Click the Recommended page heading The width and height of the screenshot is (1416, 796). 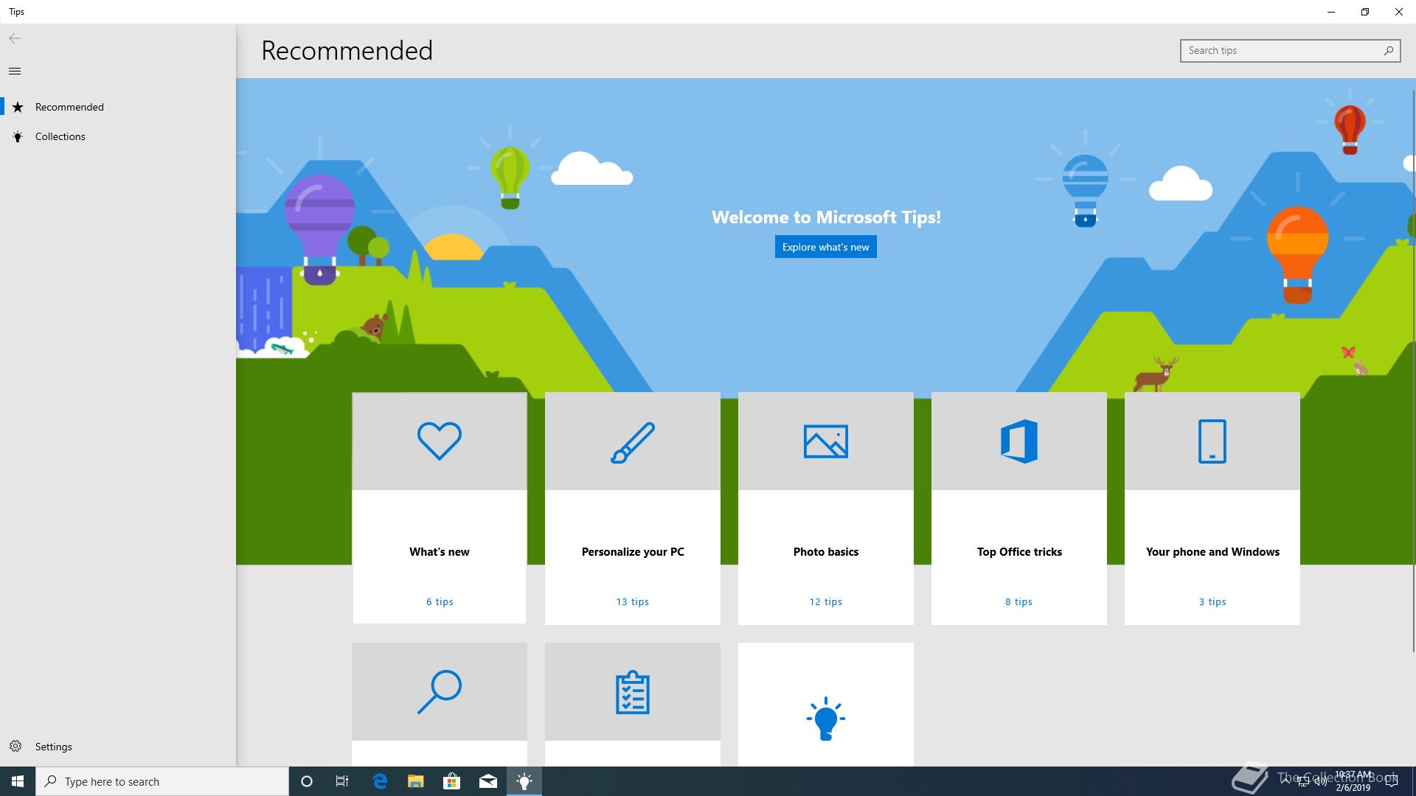[x=347, y=50]
